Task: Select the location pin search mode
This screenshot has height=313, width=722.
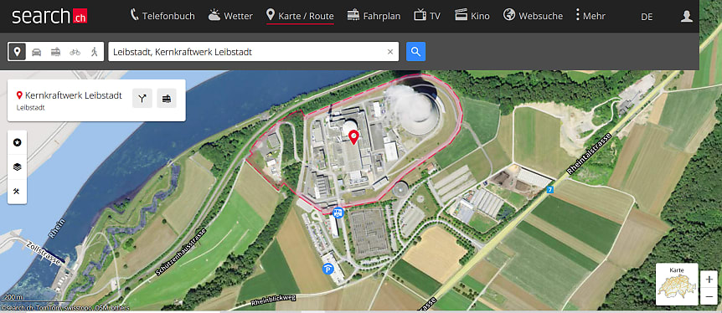Action: point(17,52)
